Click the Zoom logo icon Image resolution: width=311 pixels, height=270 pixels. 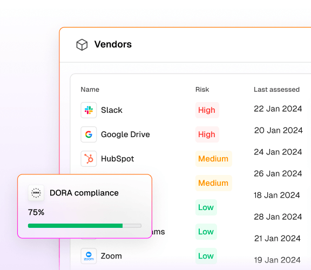(x=89, y=256)
